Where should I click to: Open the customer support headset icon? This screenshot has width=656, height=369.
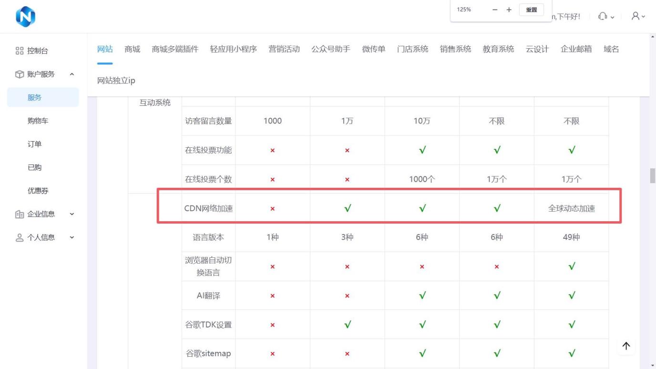click(603, 16)
